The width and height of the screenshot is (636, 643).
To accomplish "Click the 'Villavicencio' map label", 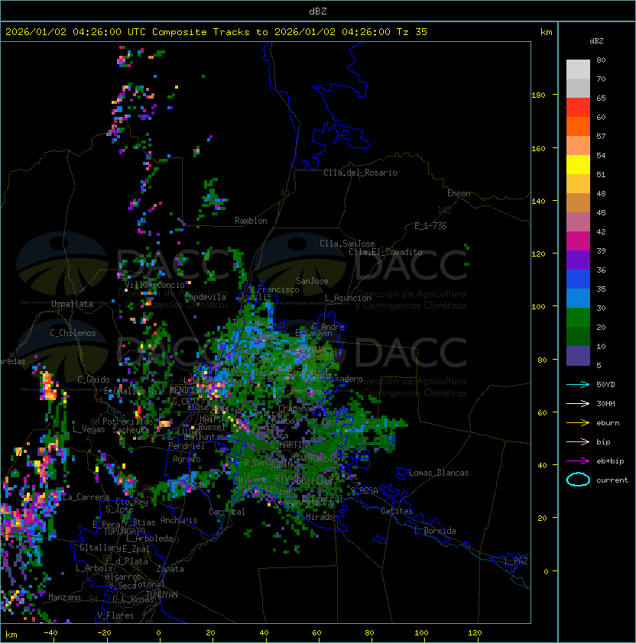I will click(x=154, y=285).
